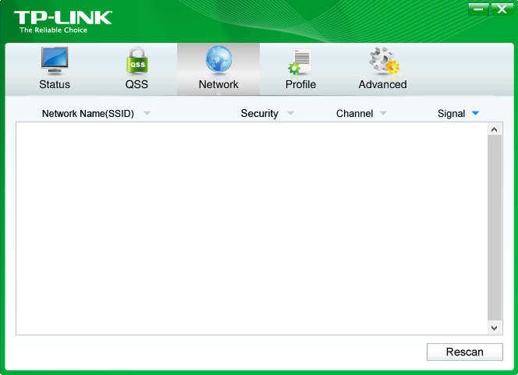
Task: Switch to the Advanced tab label
Action: 382,84
